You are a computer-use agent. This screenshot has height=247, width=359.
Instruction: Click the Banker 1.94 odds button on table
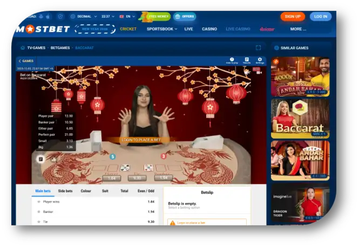(164, 178)
